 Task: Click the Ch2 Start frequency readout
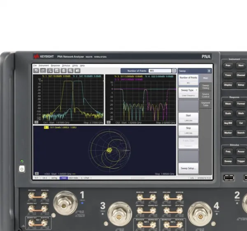coord(128,122)
